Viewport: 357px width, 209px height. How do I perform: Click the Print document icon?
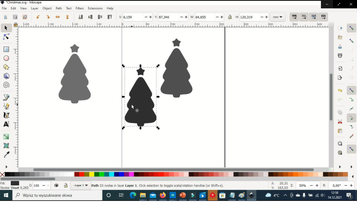point(340,55)
